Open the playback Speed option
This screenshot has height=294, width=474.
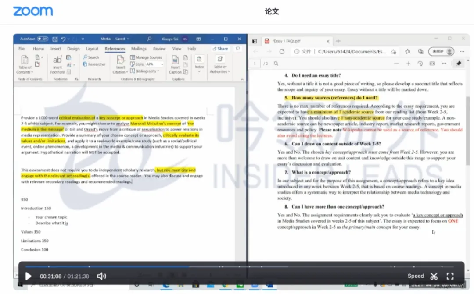coord(415,276)
